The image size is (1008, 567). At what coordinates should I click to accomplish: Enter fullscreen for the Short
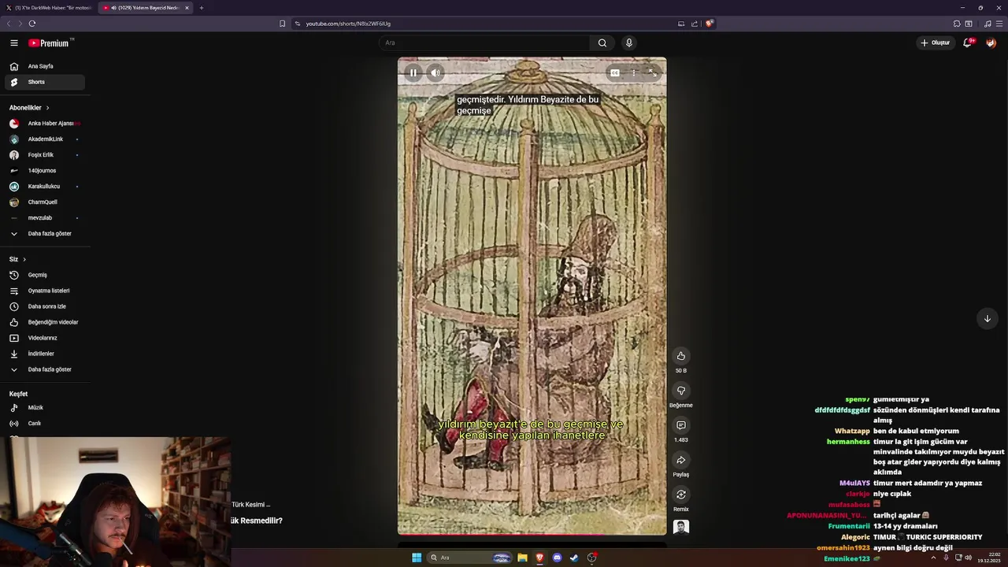pyautogui.click(x=652, y=72)
